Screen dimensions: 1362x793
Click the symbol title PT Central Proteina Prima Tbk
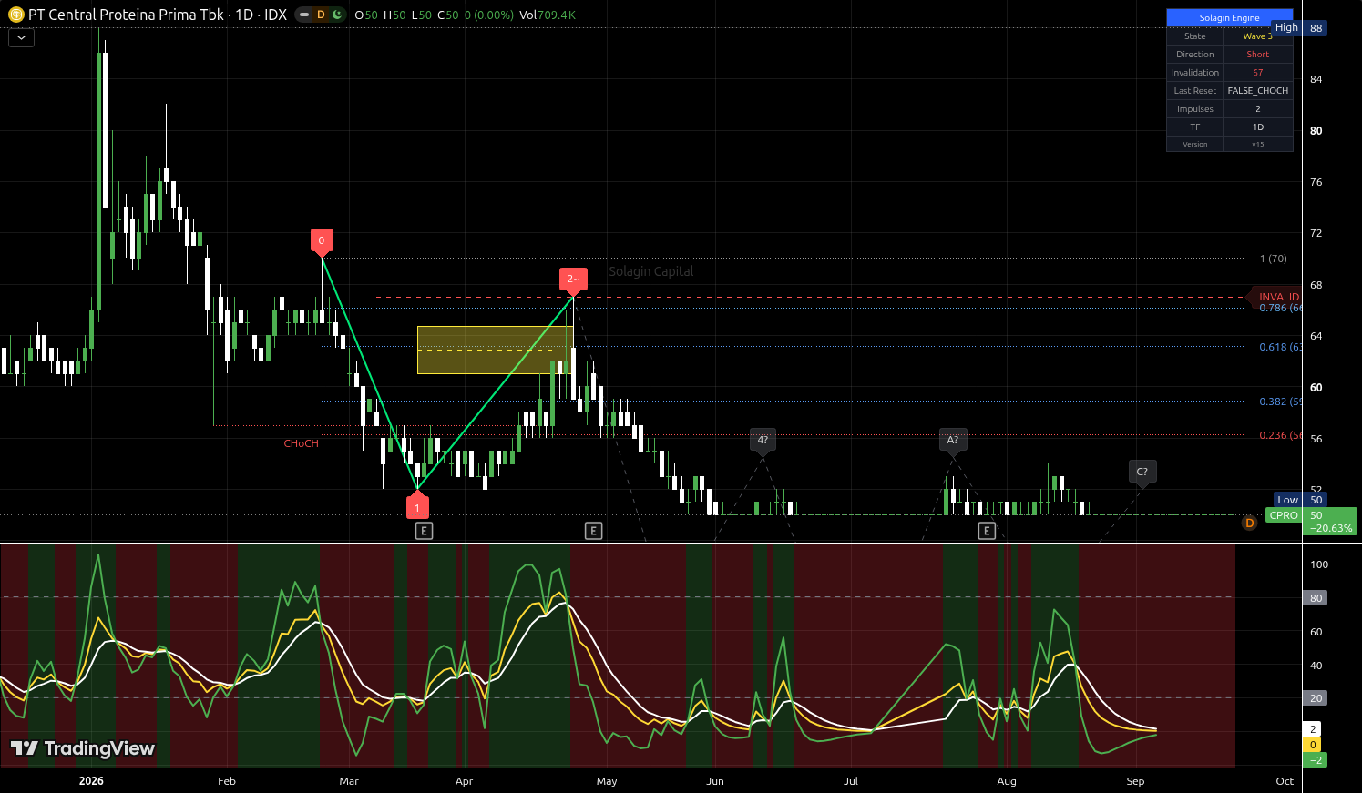pyautogui.click(x=126, y=15)
